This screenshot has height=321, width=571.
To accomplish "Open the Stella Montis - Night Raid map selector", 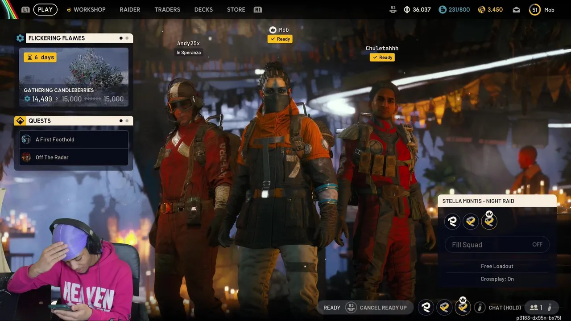I will coord(497,201).
